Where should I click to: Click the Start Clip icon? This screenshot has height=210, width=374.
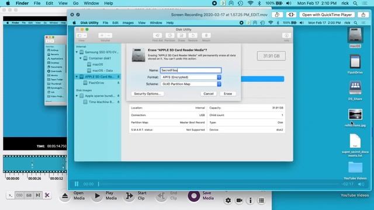[x=129, y=196]
